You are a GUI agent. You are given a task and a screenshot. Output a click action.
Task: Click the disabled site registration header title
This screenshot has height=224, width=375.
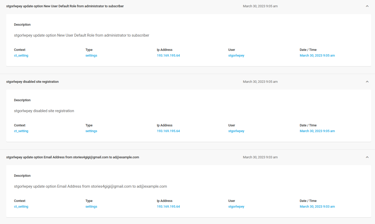click(32, 82)
